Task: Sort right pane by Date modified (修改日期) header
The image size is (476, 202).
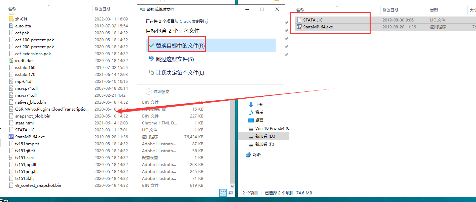Action: (390, 10)
